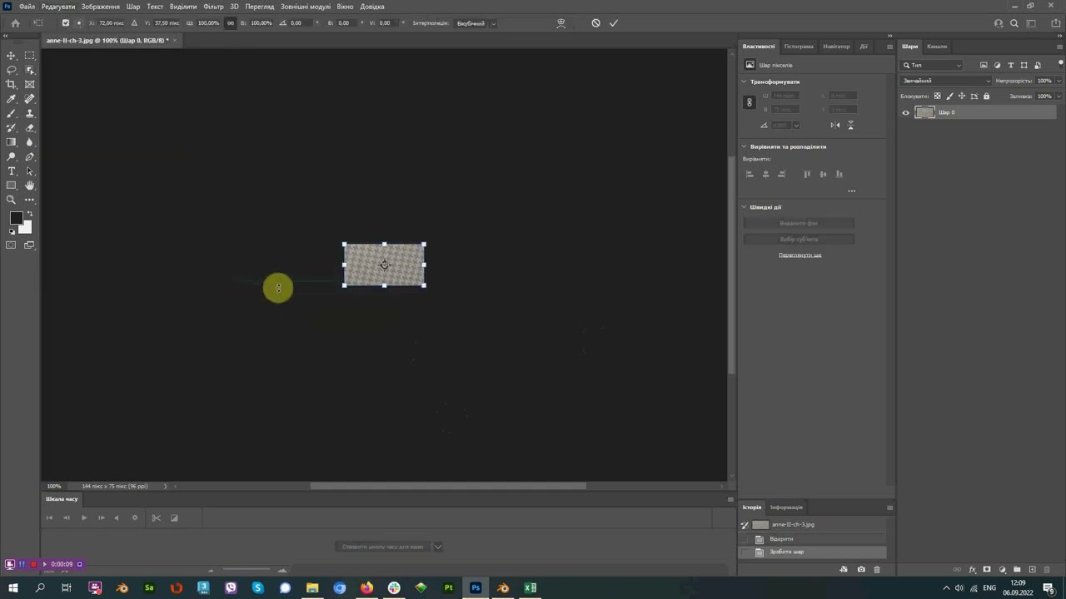The height and width of the screenshot is (599, 1066).
Task: Toggle Quick Mask mode
Action: tap(12, 245)
